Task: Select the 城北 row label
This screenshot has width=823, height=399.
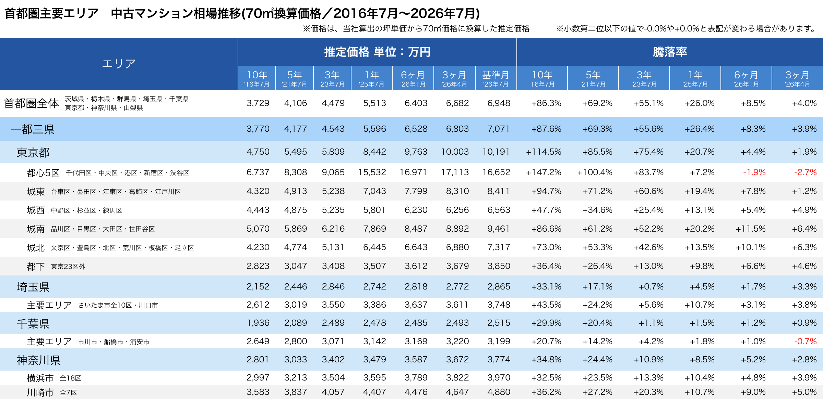Action: (36, 247)
